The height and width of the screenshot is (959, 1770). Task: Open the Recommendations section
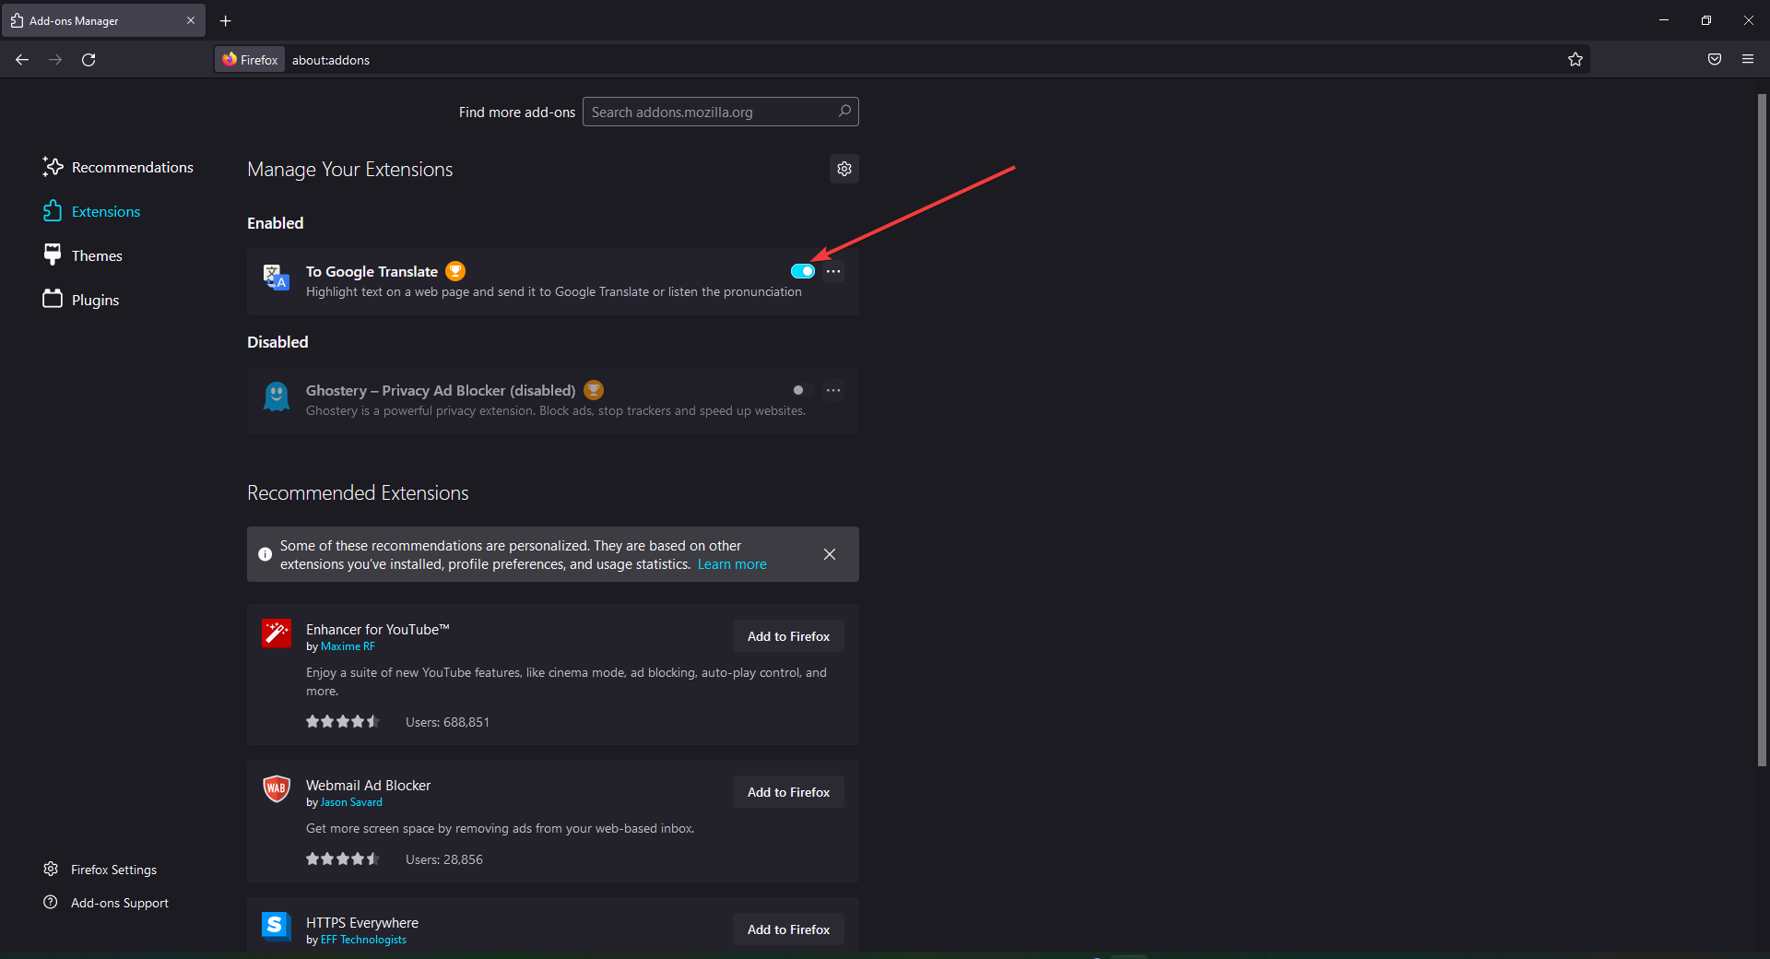(x=118, y=167)
